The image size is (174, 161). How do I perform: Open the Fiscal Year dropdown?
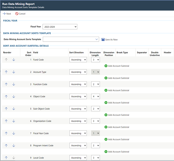[60, 27]
